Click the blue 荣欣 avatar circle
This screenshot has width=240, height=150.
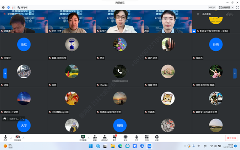click(24, 44)
